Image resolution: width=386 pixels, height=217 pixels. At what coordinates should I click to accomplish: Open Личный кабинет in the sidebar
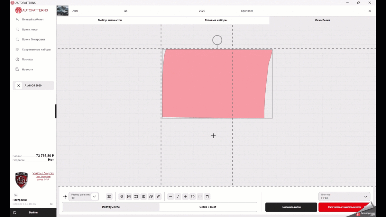(33, 19)
